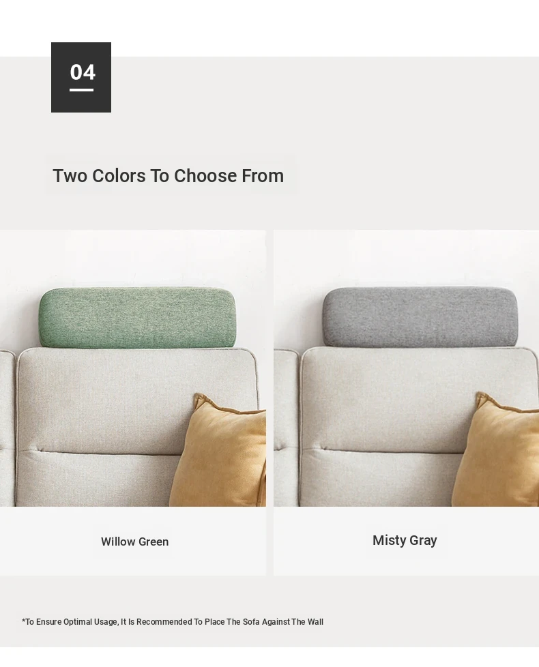This screenshot has width=539, height=667.
Task: Click the seat seam in Misty Gray photo
Action: click(x=383, y=451)
